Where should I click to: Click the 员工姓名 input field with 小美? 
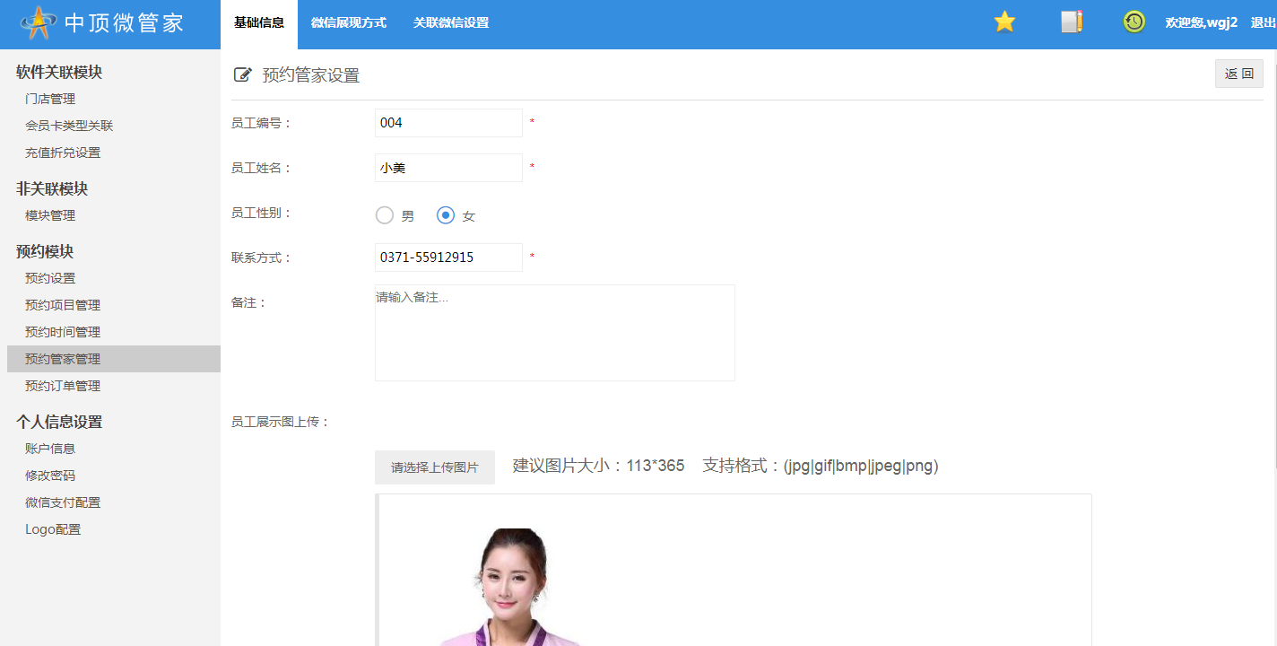(x=448, y=168)
